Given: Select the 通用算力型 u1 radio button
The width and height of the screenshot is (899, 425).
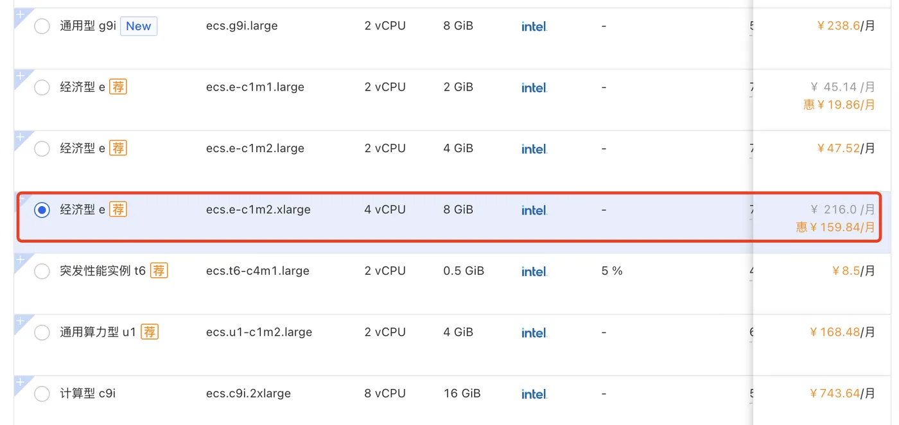Looking at the screenshot, I should (42, 332).
